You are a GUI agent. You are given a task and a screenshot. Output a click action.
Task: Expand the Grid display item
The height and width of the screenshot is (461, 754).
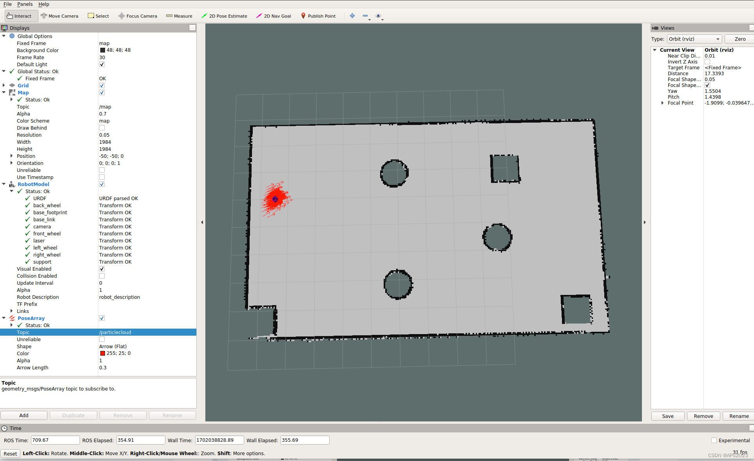coord(4,85)
